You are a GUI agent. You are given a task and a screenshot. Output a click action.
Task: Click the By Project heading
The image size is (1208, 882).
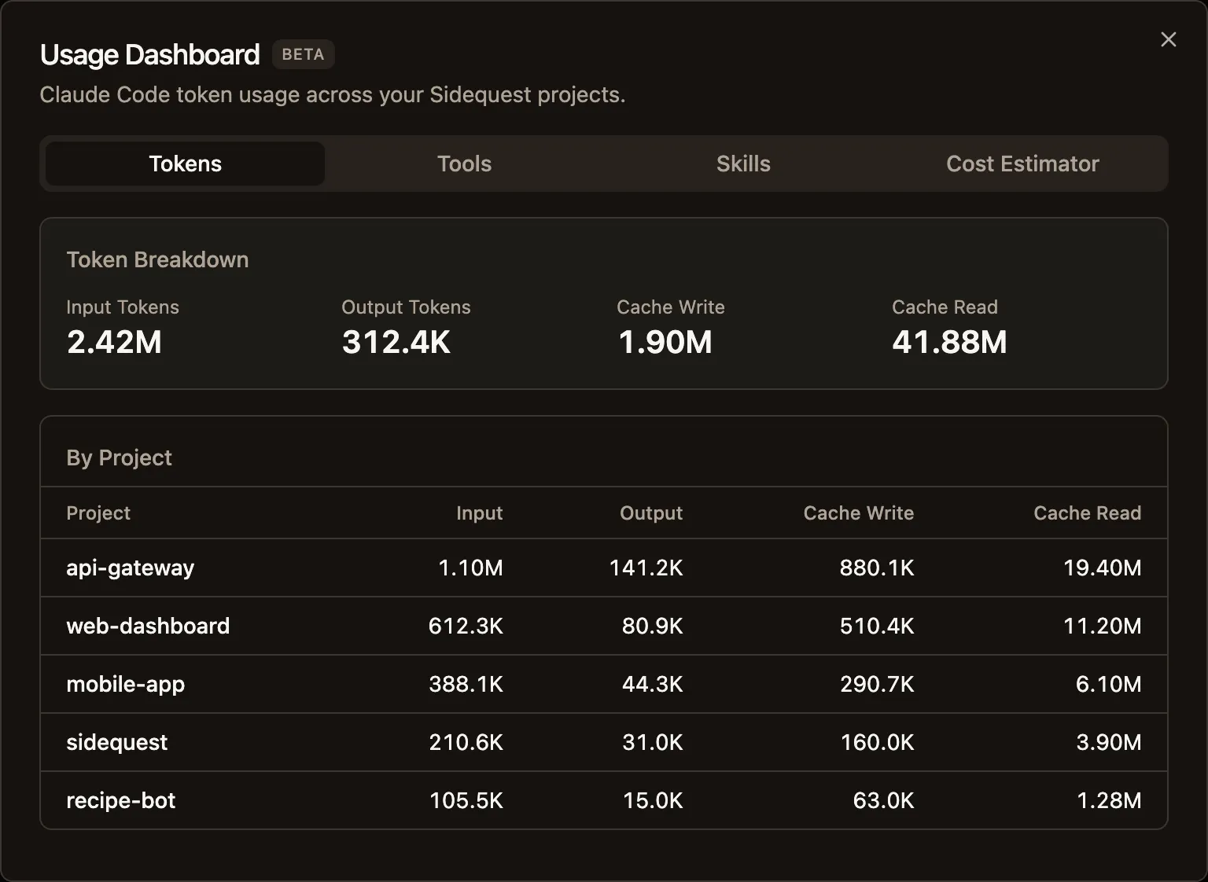point(119,458)
